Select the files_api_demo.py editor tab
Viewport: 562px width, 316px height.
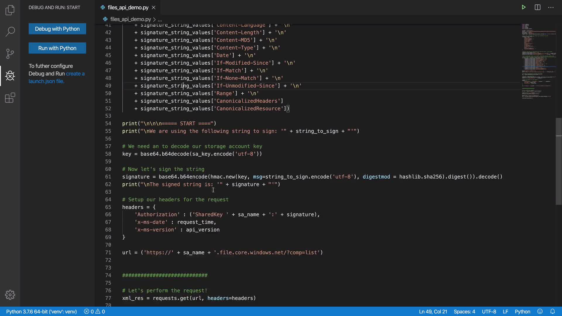[128, 8]
